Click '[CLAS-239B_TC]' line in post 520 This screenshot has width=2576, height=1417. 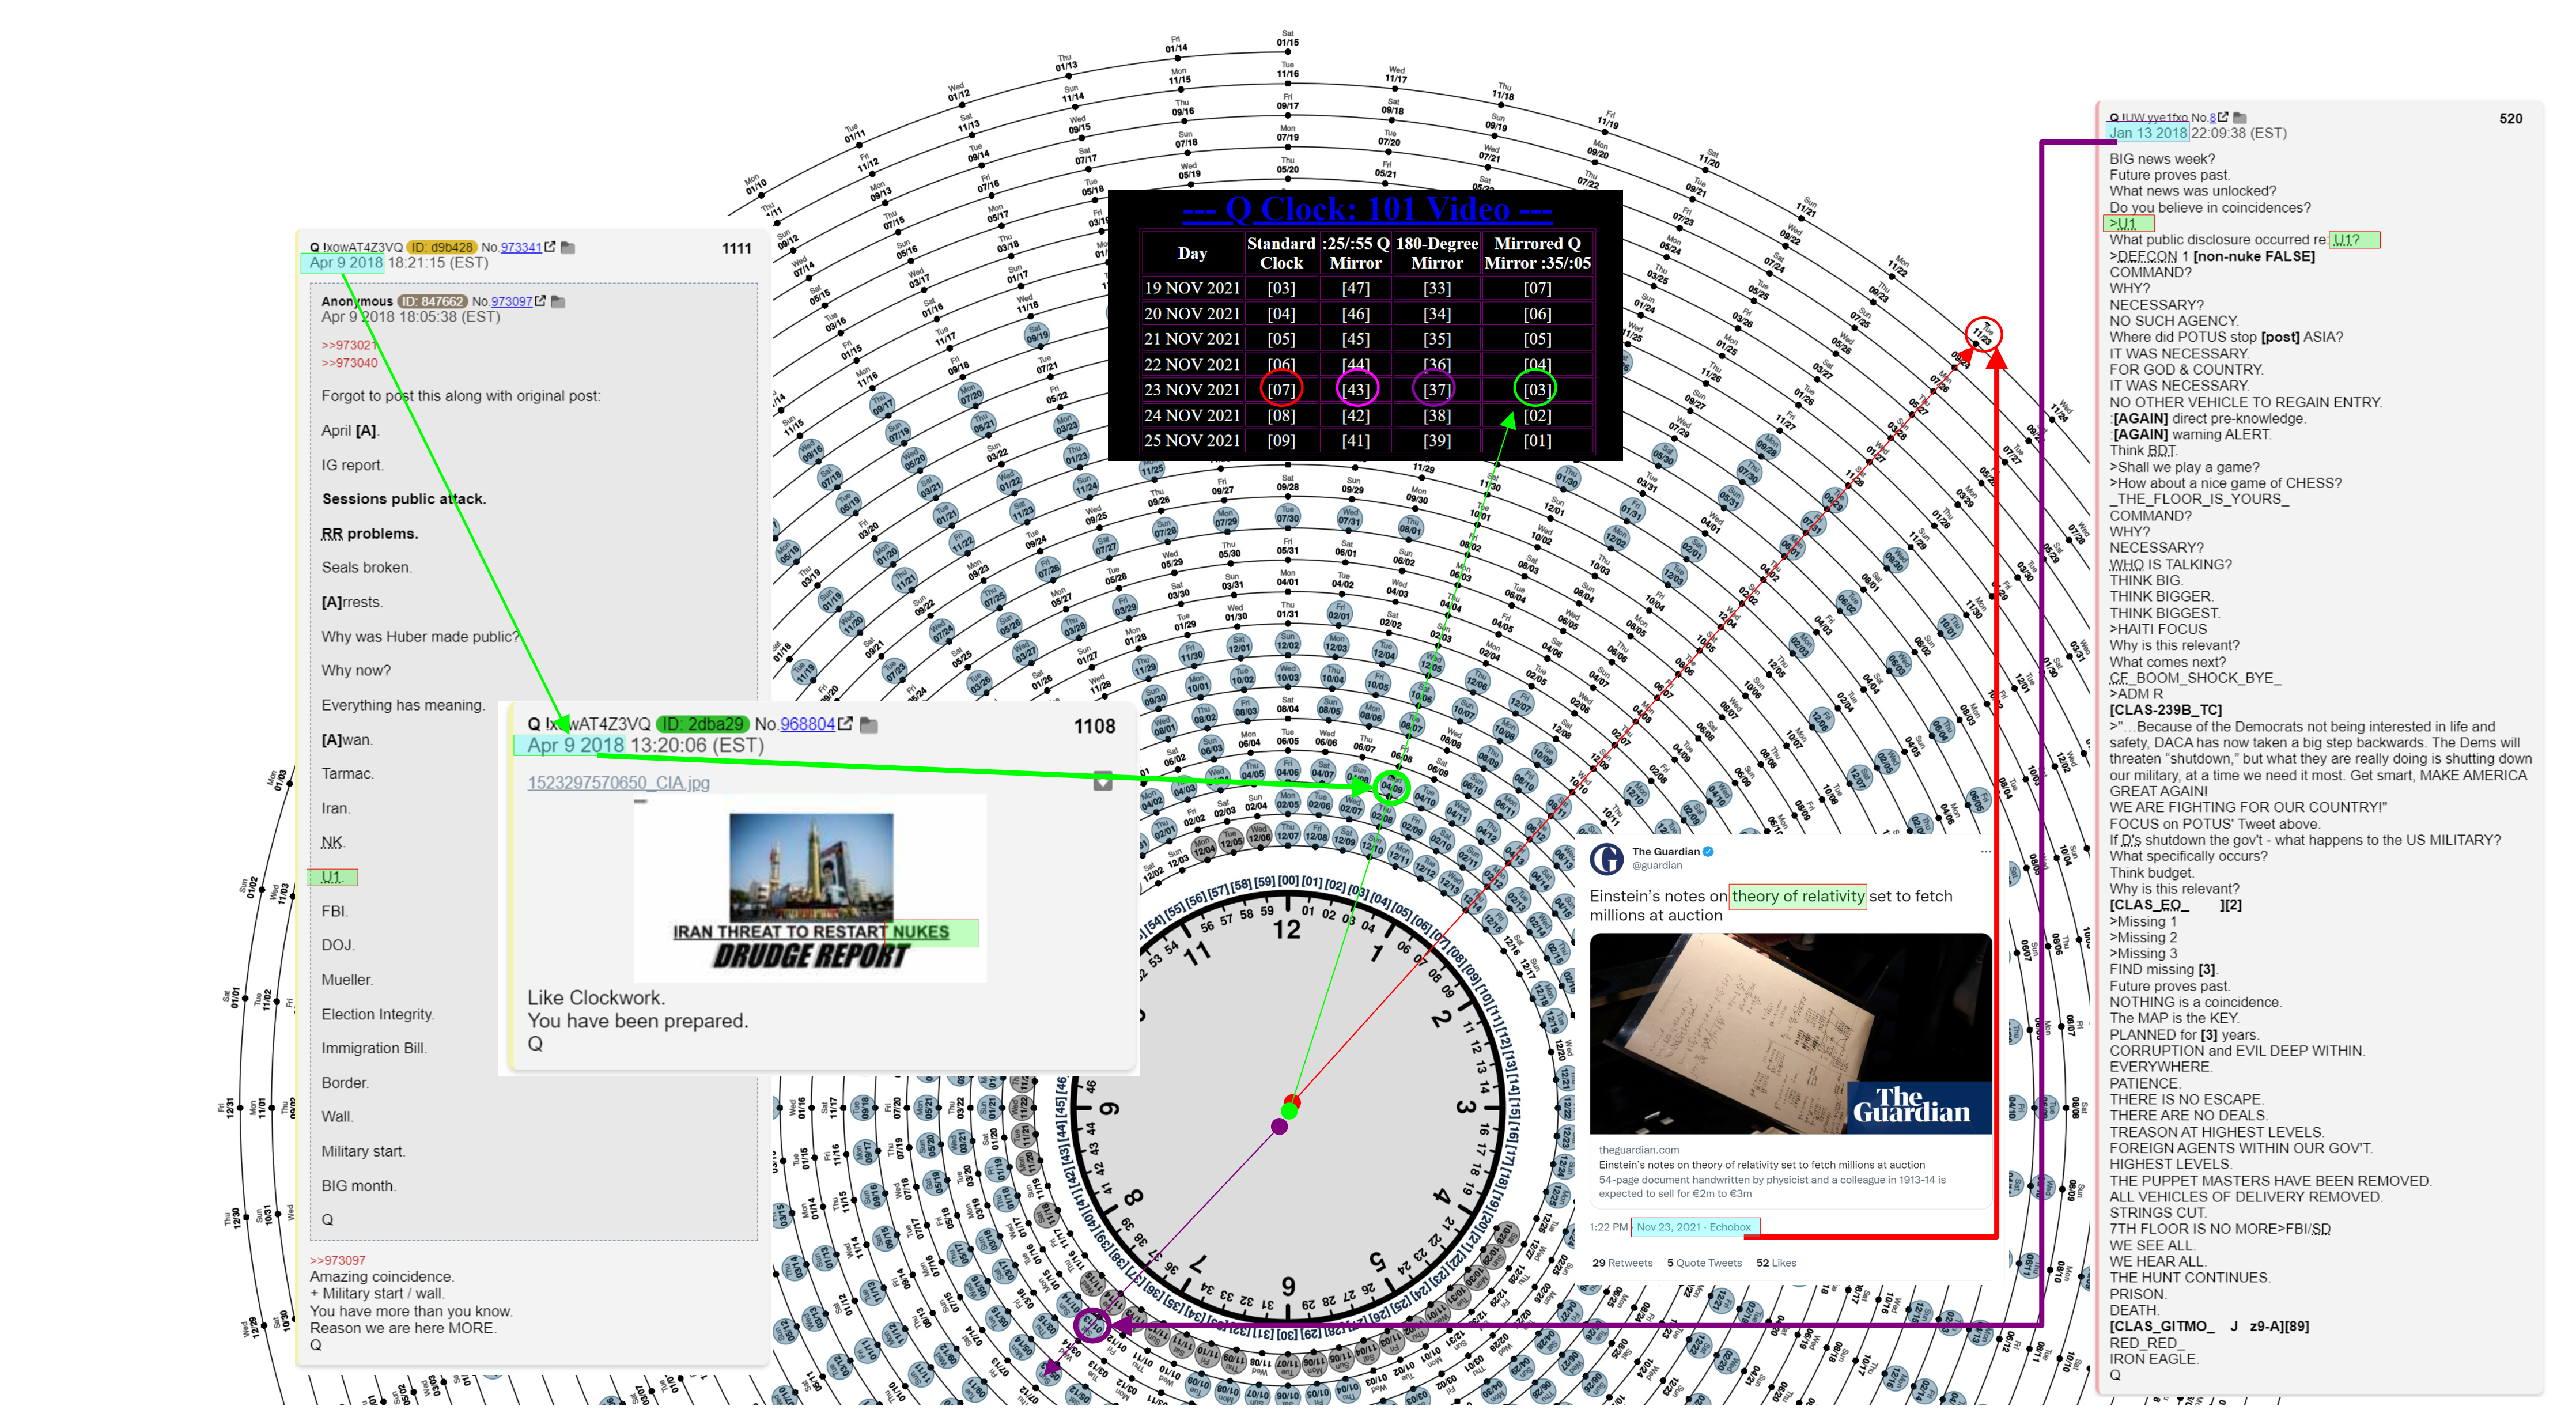pyautogui.click(x=2166, y=710)
